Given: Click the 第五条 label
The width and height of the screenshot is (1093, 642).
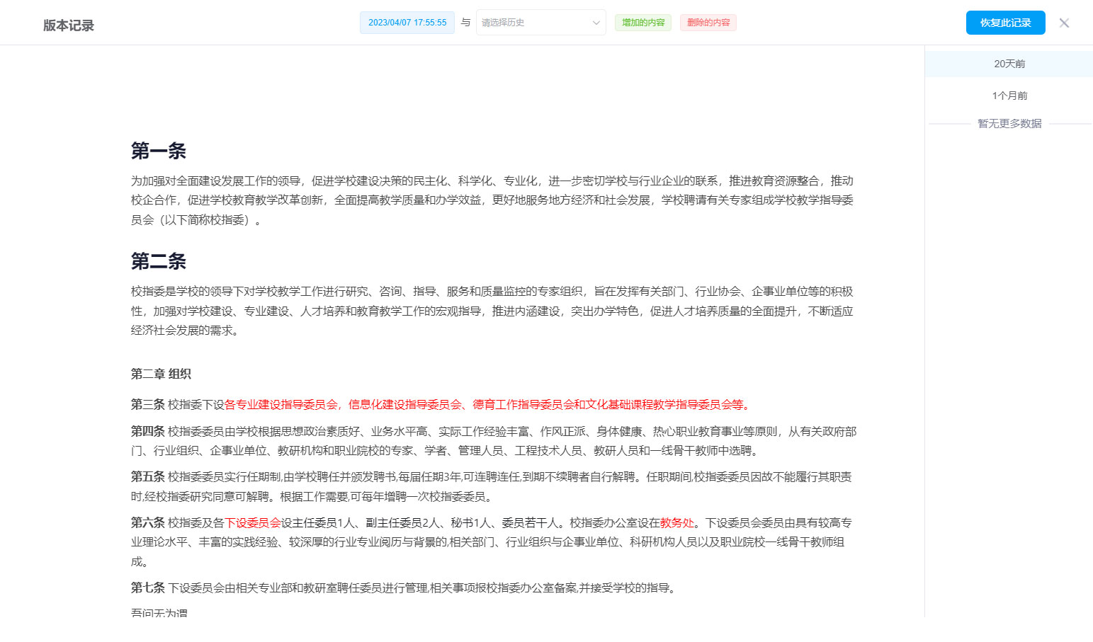Looking at the screenshot, I should coord(148,477).
